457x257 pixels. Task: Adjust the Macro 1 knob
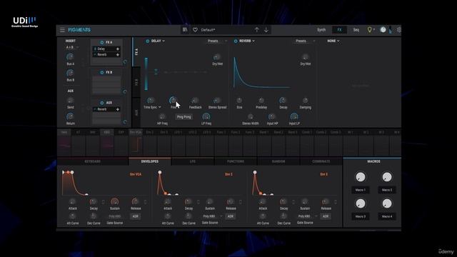(360, 177)
